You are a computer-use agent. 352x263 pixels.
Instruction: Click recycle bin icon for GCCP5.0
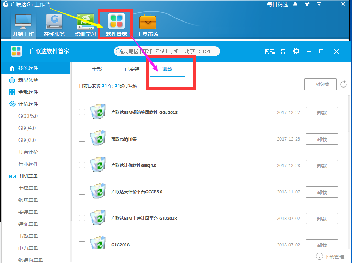[x=98, y=191]
